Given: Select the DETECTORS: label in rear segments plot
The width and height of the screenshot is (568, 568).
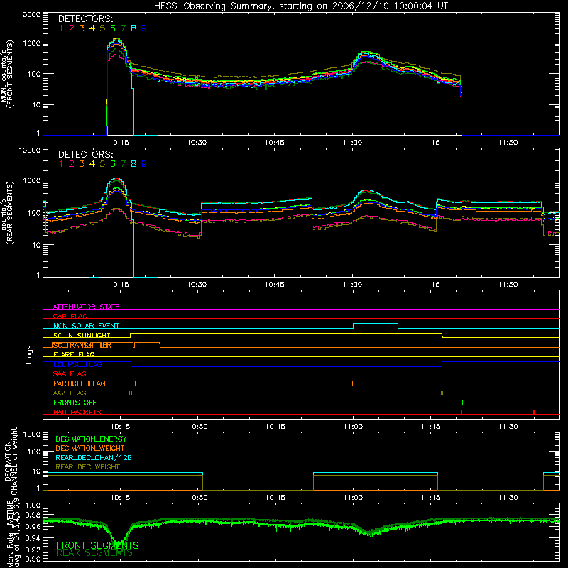Looking at the screenshot, I should click(86, 154).
